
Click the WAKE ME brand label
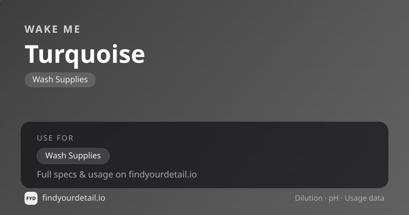52,29
